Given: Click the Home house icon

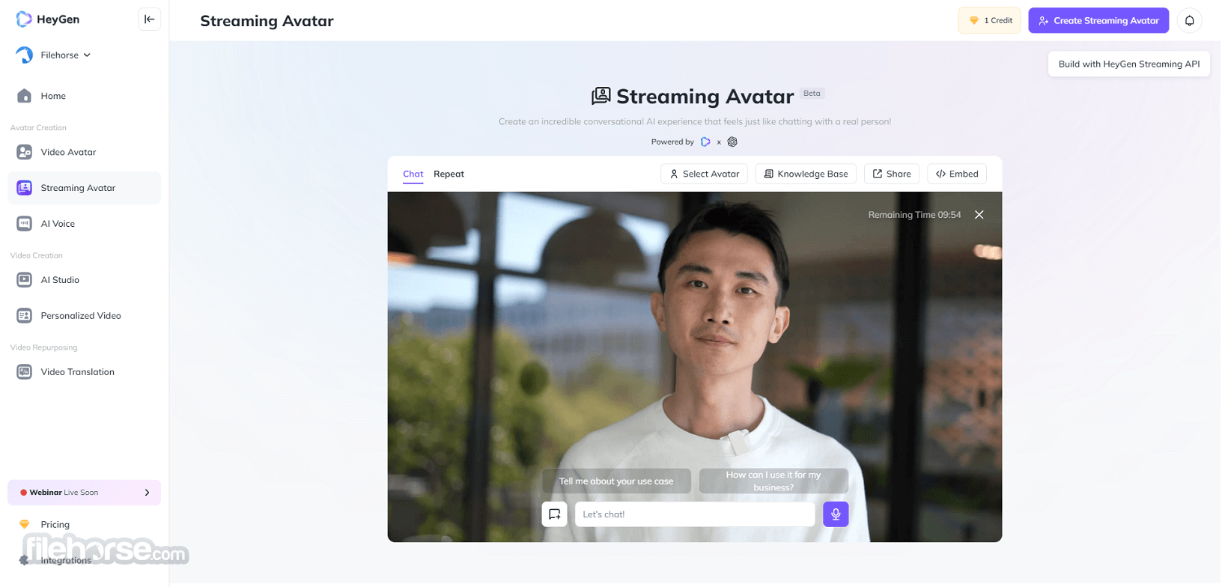Looking at the screenshot, I should click(24, 96).
